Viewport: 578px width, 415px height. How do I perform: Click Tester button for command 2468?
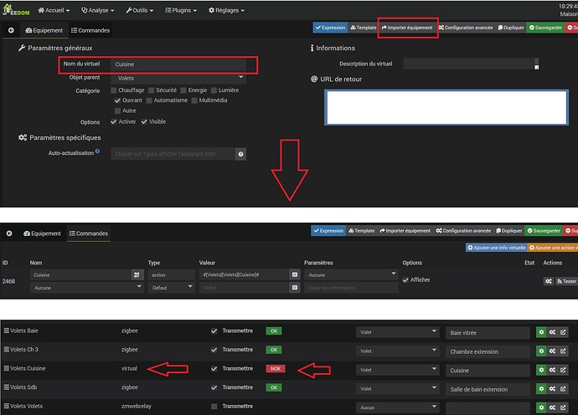566,281
